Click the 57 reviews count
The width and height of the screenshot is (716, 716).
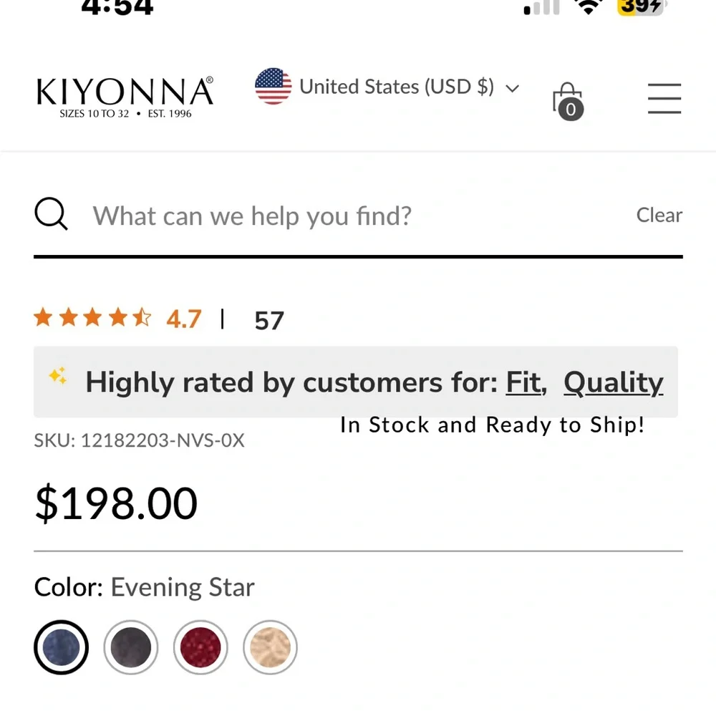[268, 320]
